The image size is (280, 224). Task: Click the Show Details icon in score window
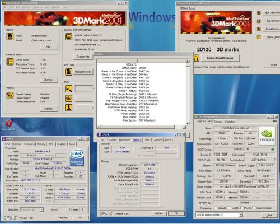[x=259, y=37]
